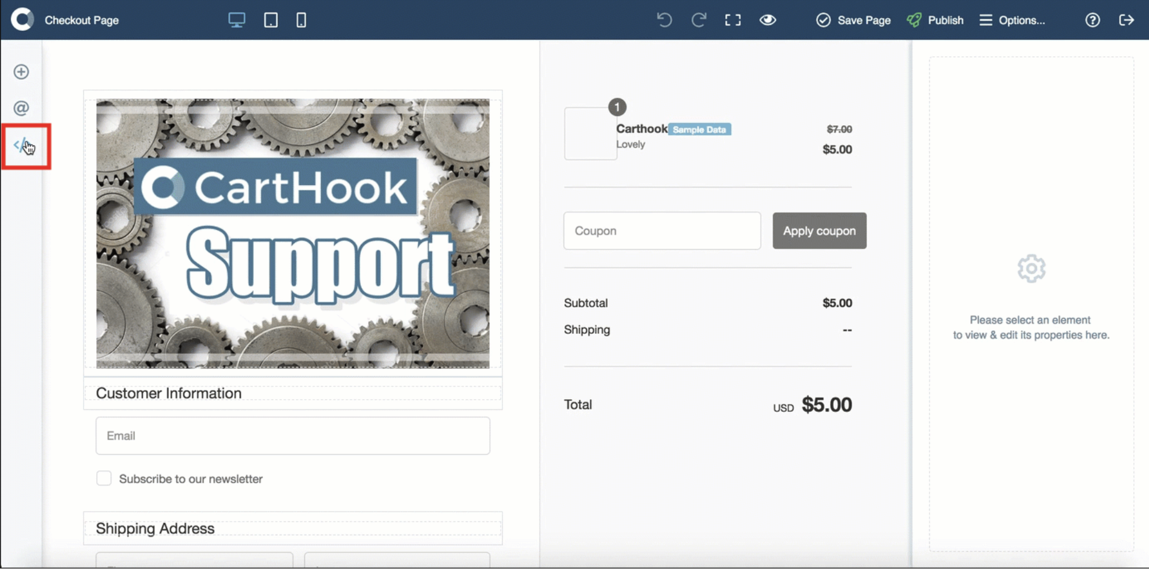Screen dimensions: 1149x572
Task: Select the Shipping Address heading
Action: tap(155, 528)
